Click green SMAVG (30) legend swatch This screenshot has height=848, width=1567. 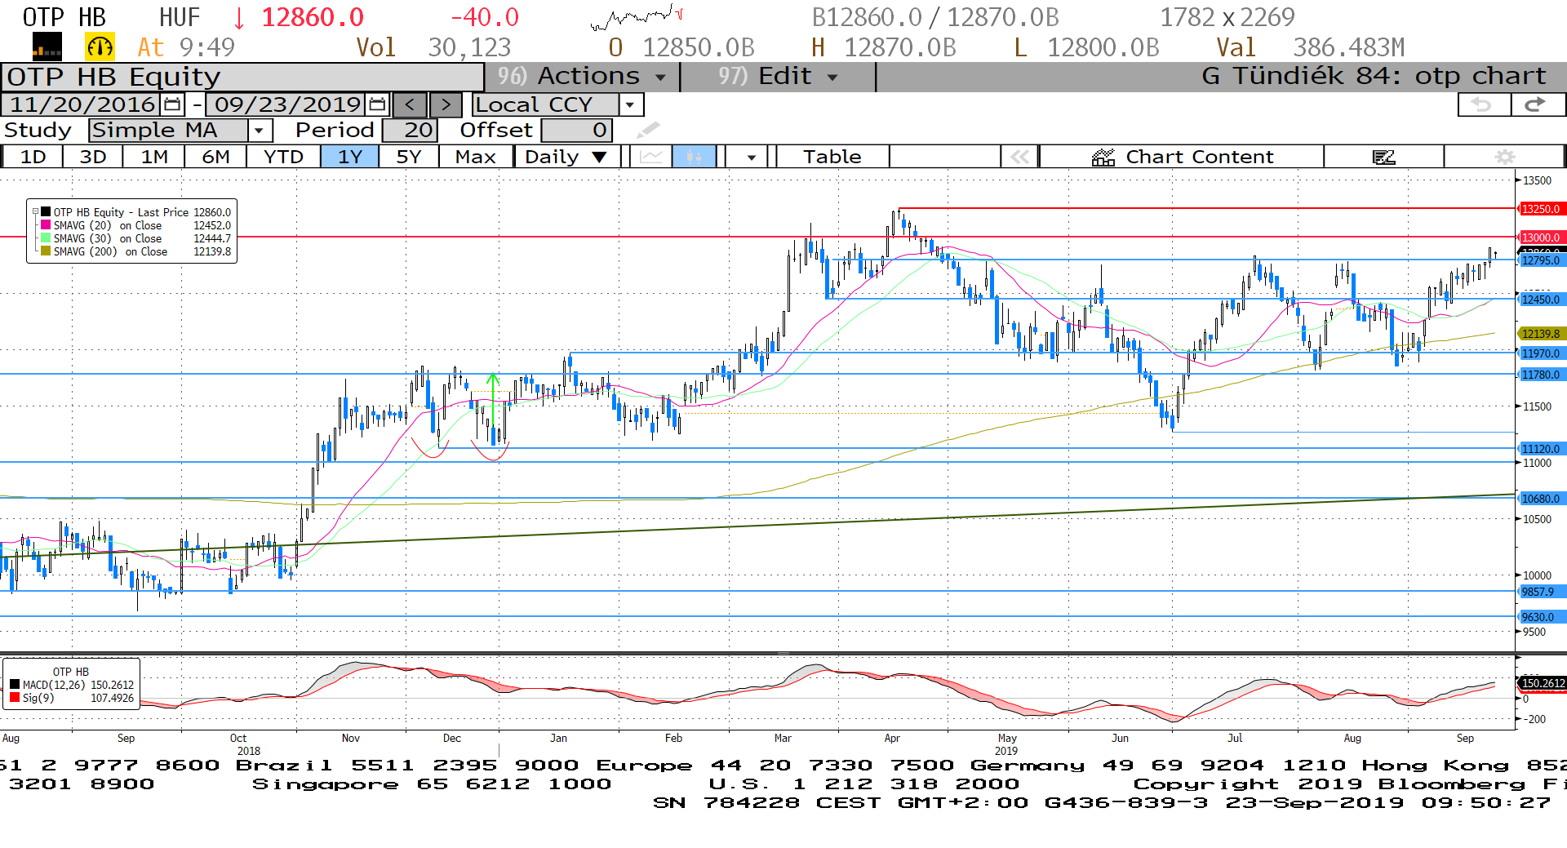[x=46, y=238]
